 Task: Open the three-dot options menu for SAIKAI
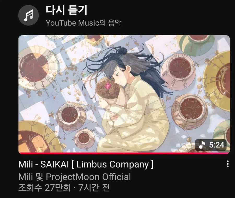pos(228,164)
